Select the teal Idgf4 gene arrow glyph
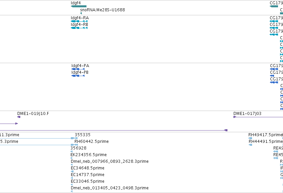283x193 pixels. click(78, 6)
